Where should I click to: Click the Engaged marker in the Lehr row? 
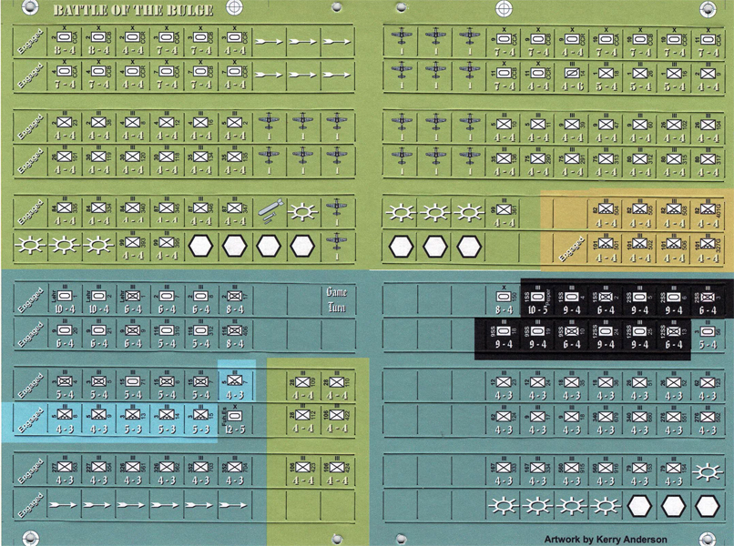click(x=30, y=300)
